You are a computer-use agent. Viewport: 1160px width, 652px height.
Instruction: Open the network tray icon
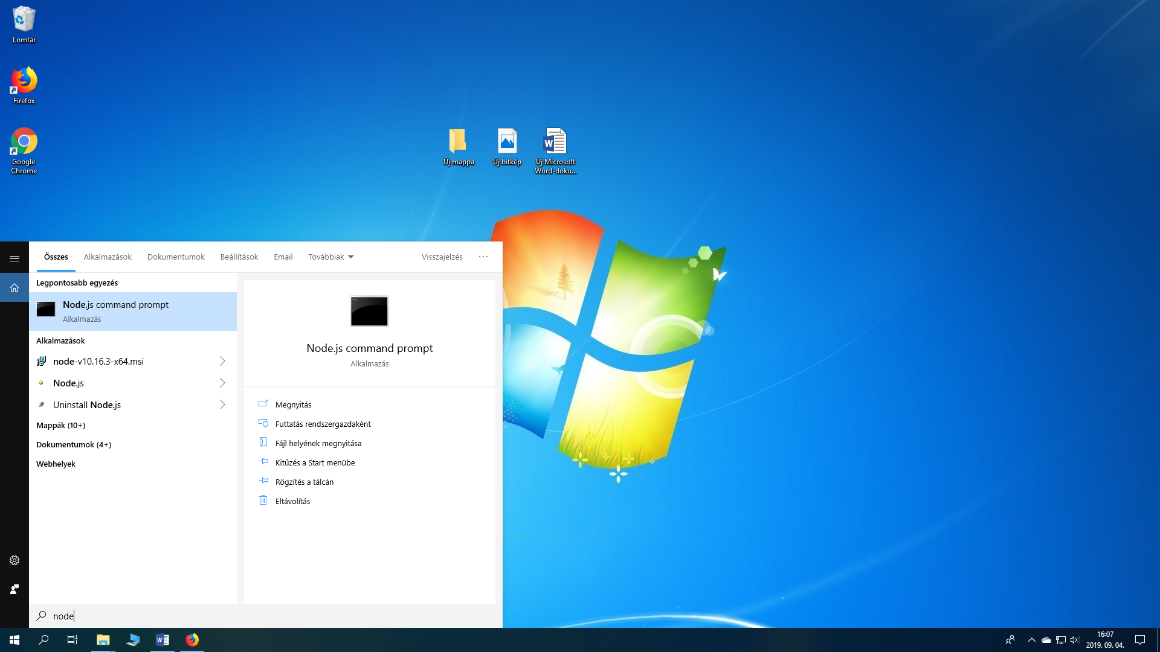pyautogui.click(x=1061, y=640)
